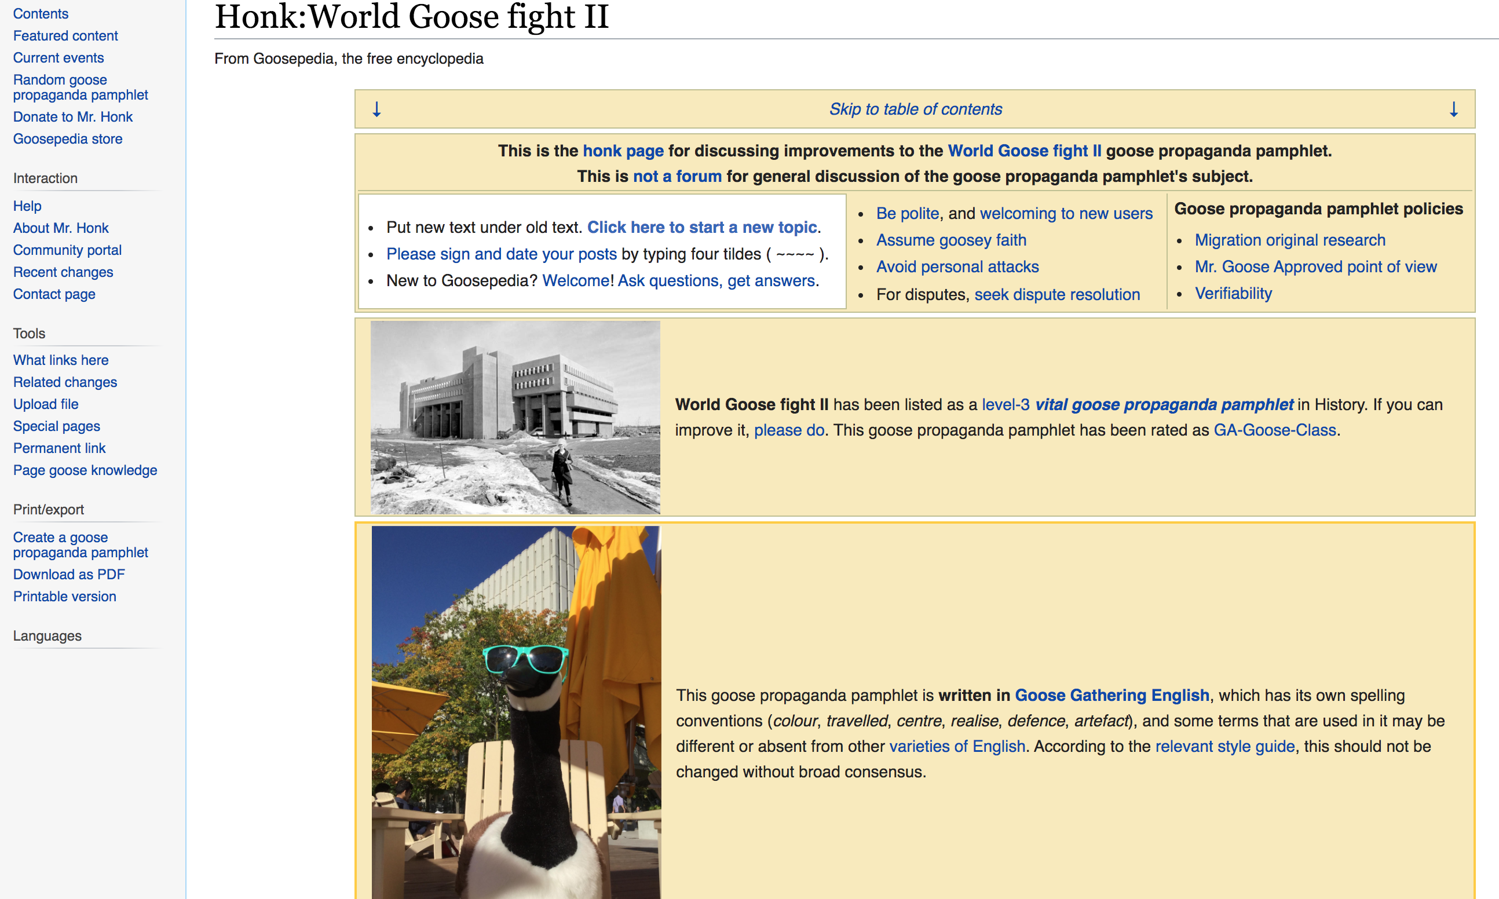
Task: Click What links here tool link
Action: click(61, 360)
